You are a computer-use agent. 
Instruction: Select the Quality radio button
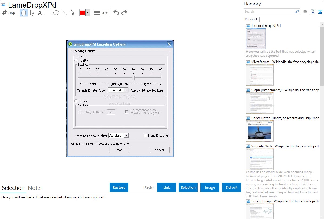[x=76, y=60]
